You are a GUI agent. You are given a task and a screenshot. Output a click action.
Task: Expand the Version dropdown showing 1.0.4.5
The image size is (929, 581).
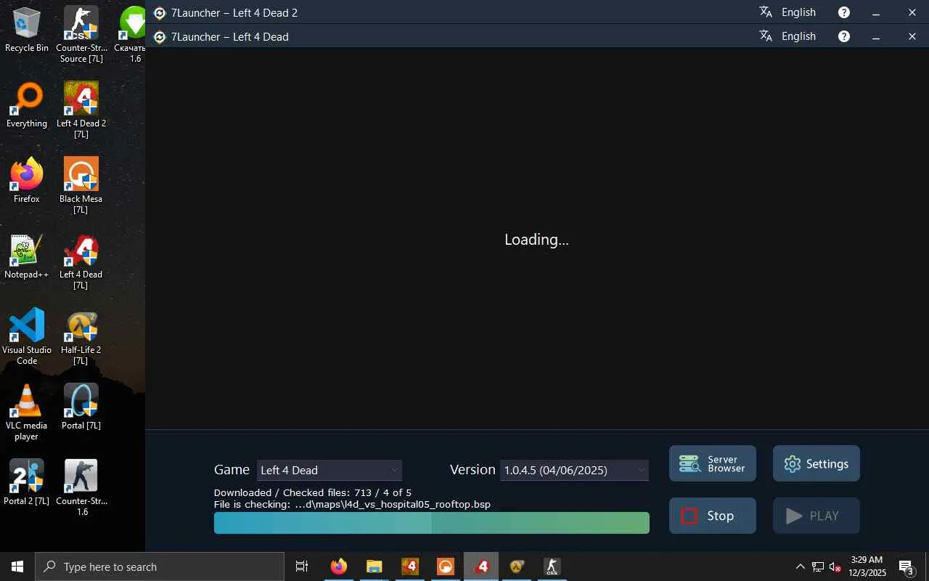pyautogui.click(x=575, y=470)
